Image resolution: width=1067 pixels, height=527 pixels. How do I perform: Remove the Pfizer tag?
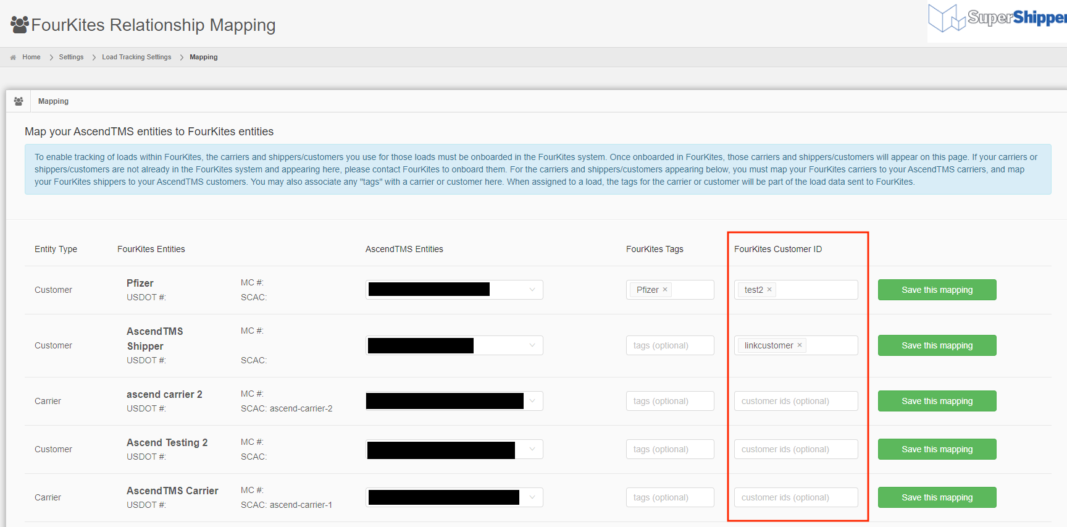coord(665,290)
